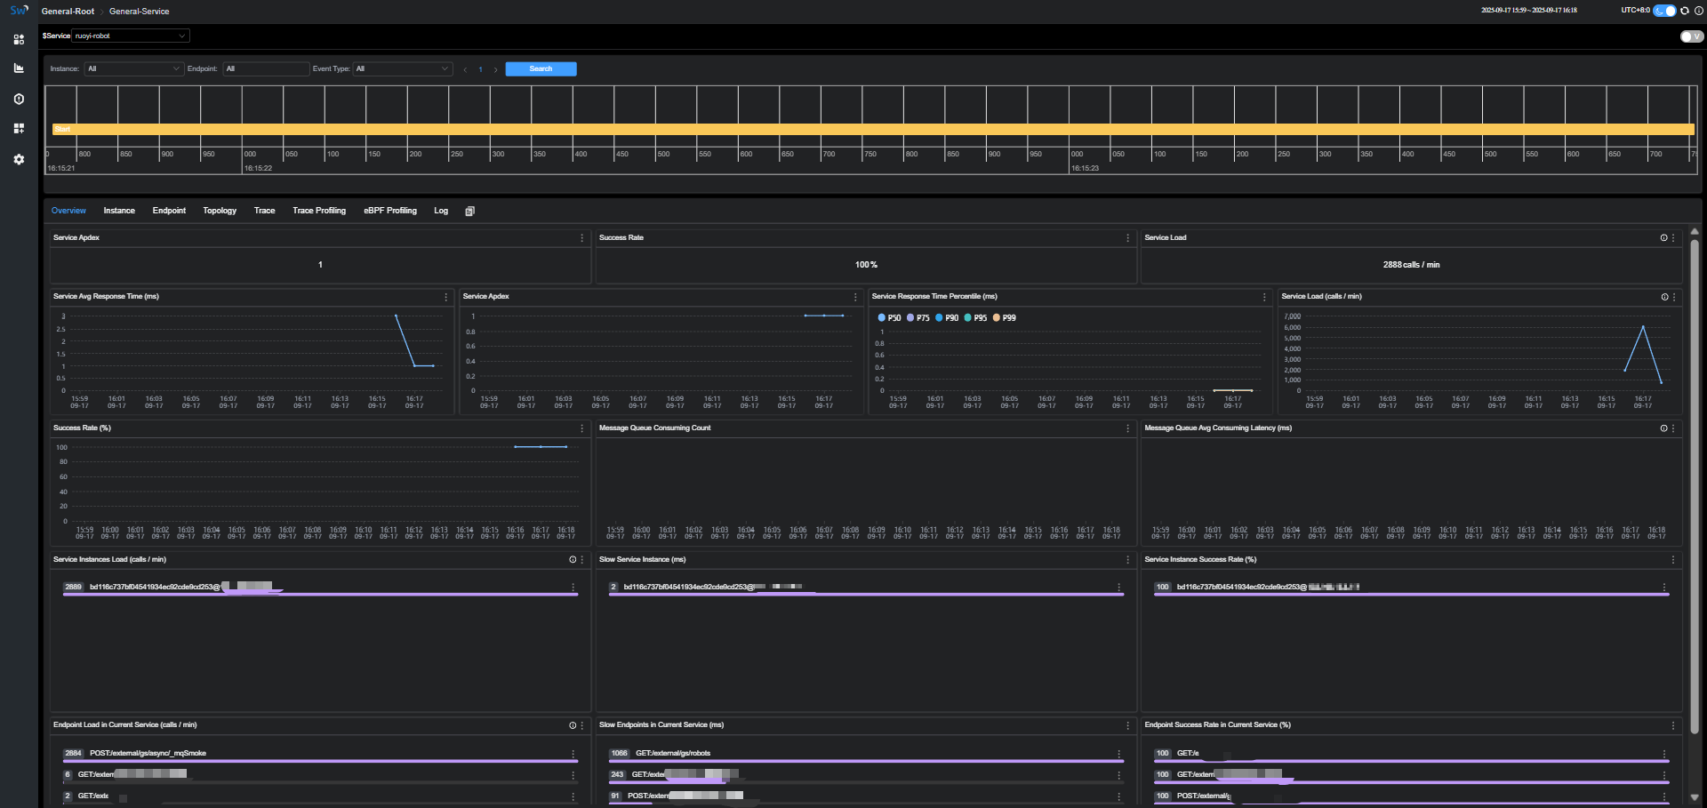Toggle the V switch at top right
1707x808 pixels.
(1691, 36)
